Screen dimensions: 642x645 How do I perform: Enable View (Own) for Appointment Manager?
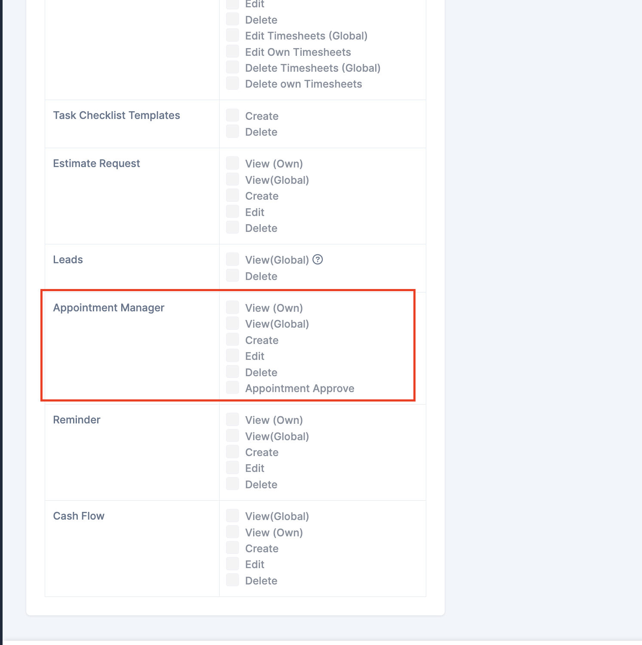coord(232,307)
